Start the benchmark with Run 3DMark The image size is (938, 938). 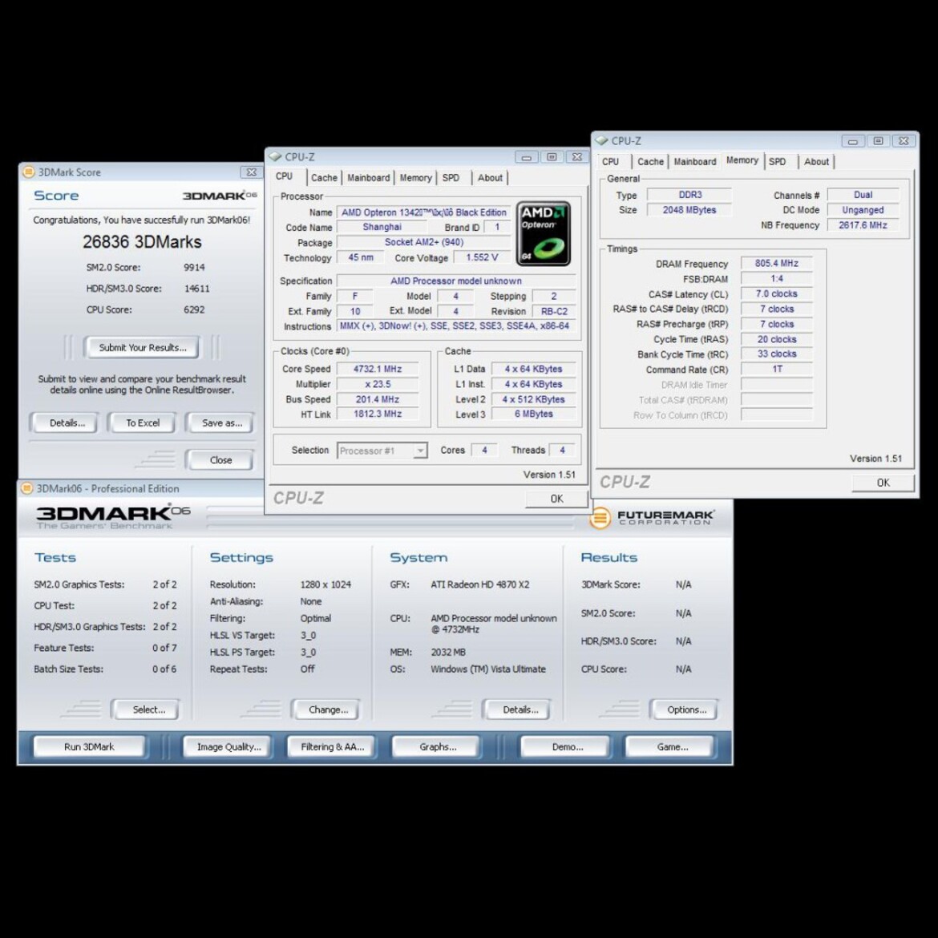tap(89, 746)
